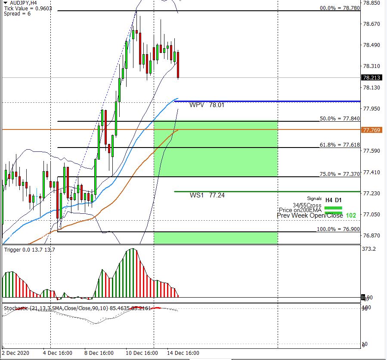Image resolution: width=387 pixels, height=360 pixels.
Task: Click the 100.0% = 76.900 Fibonacci label
Action: [338, 229]
